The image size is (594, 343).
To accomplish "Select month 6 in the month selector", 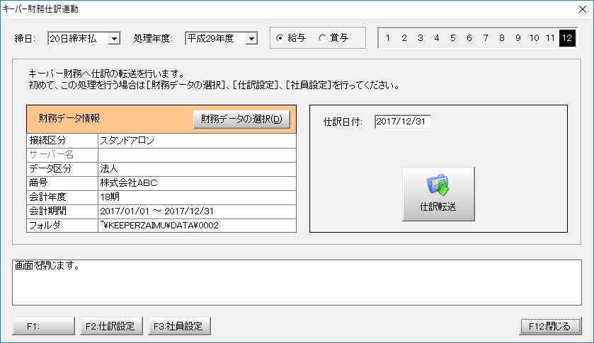I will [x=469, y=38].
